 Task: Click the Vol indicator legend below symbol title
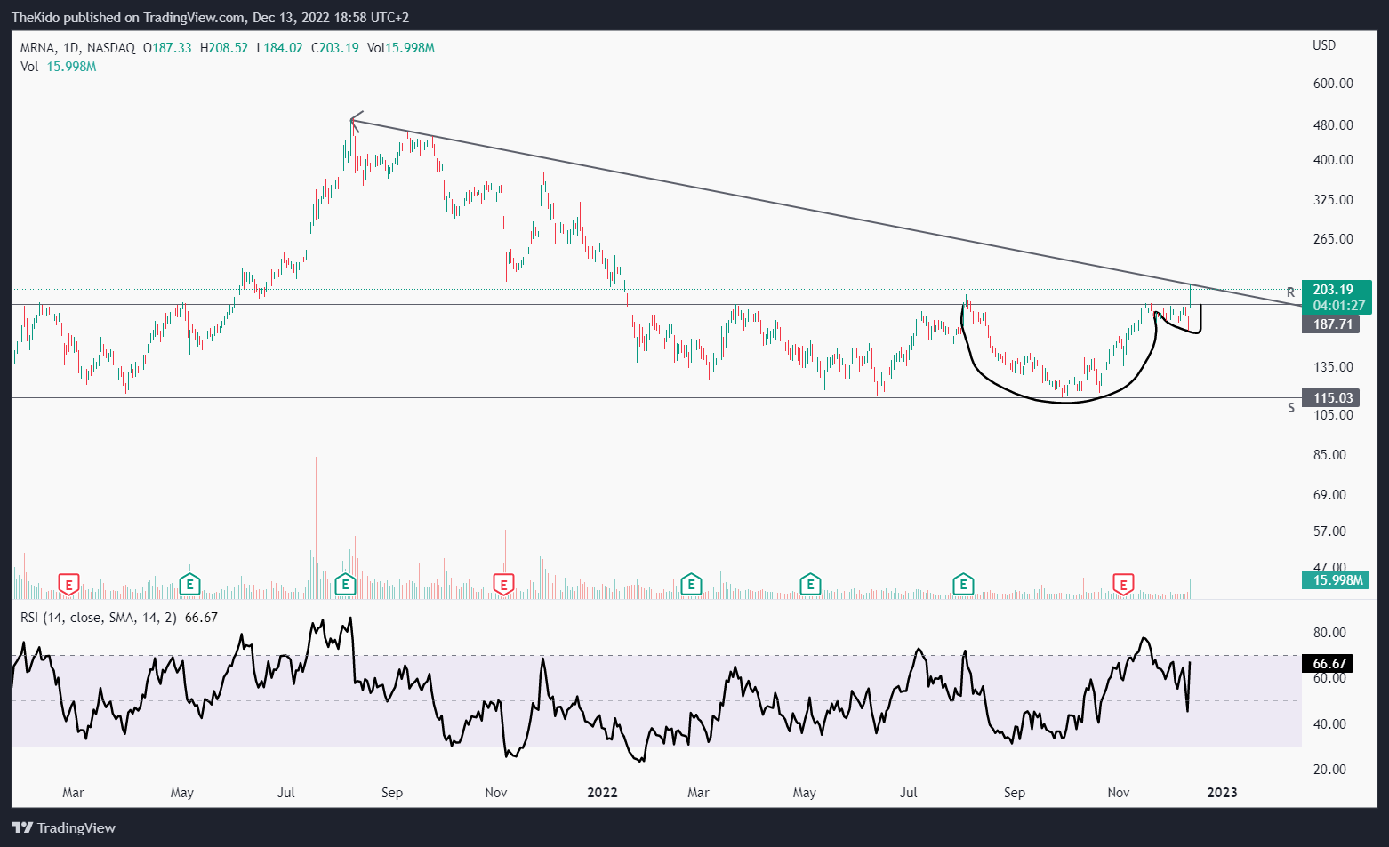click(x=58, y=67)
